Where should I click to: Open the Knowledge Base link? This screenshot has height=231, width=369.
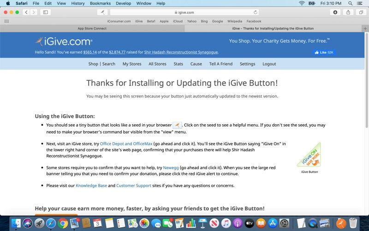point(91,186)
